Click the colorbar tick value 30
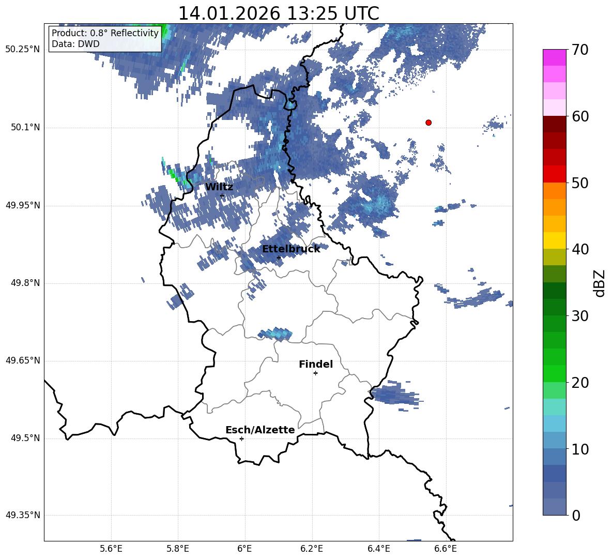This screenshot has height=559, width=612. click(x=580, y=316)
